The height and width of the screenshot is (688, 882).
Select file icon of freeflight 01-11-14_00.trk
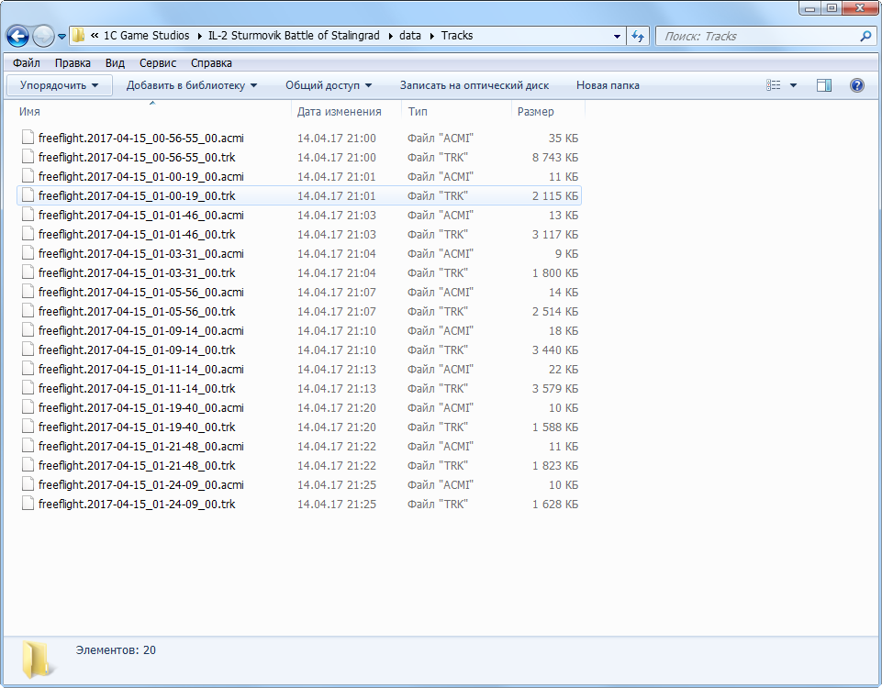click(28, 387)
